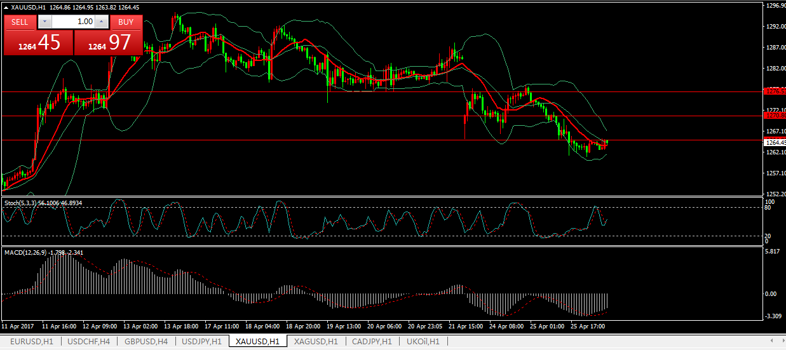The image size is (786, 350).
Task: Click the 1.00 lot volume field
Action: (72, 22)
